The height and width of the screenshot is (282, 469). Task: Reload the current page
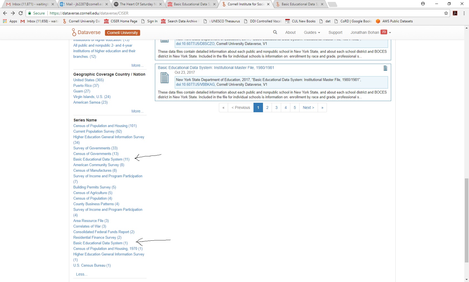[21, 13]
